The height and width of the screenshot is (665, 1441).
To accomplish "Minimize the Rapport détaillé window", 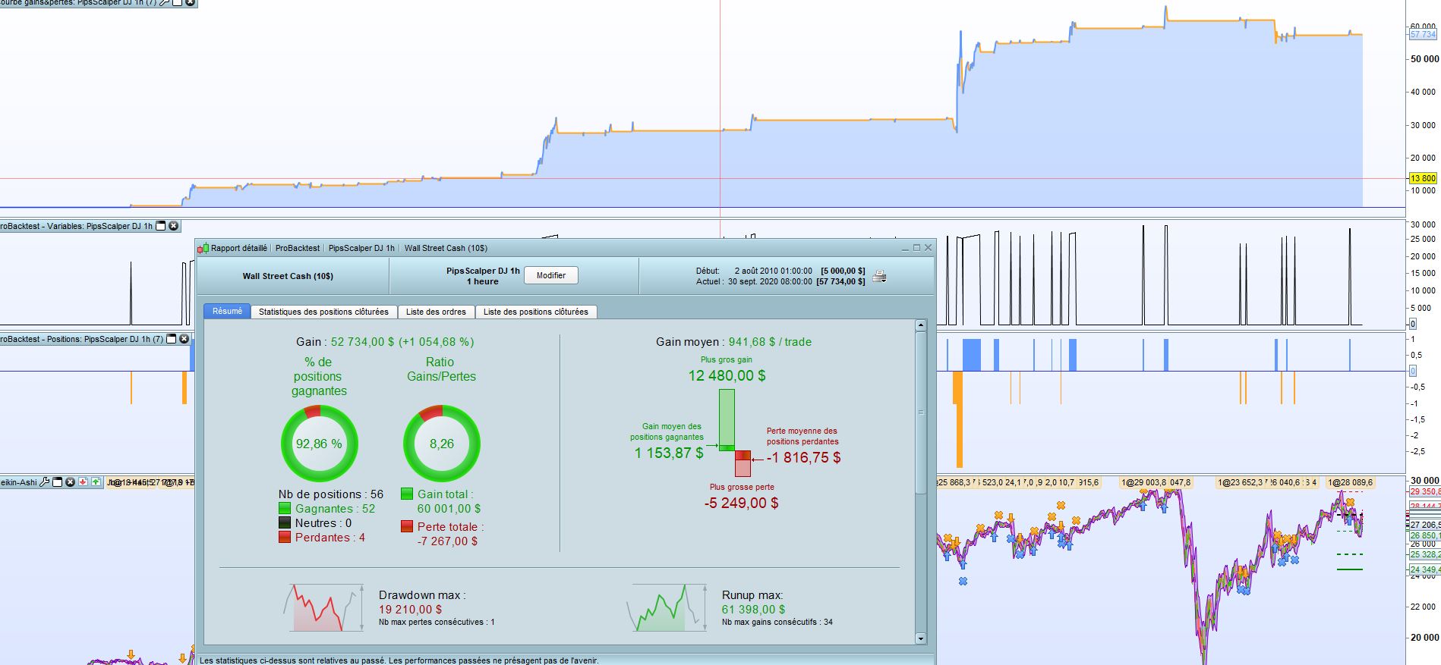I will pyautogui.click(x=905, y=248).
